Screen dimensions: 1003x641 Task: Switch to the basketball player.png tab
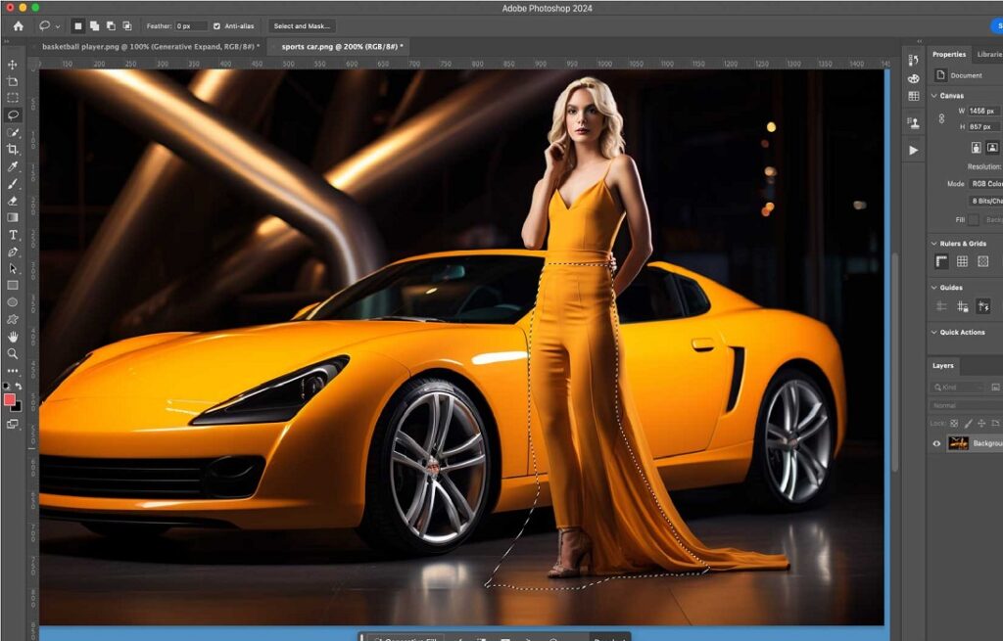point(150,46)
